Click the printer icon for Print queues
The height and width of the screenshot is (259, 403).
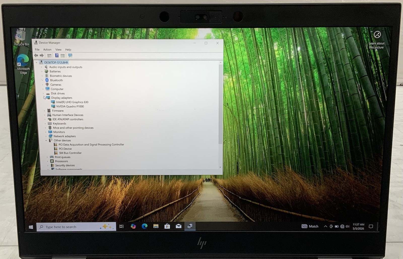[x=52, y=157]
